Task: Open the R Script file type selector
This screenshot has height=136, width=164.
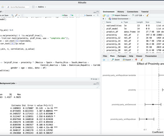Action: 95,79
